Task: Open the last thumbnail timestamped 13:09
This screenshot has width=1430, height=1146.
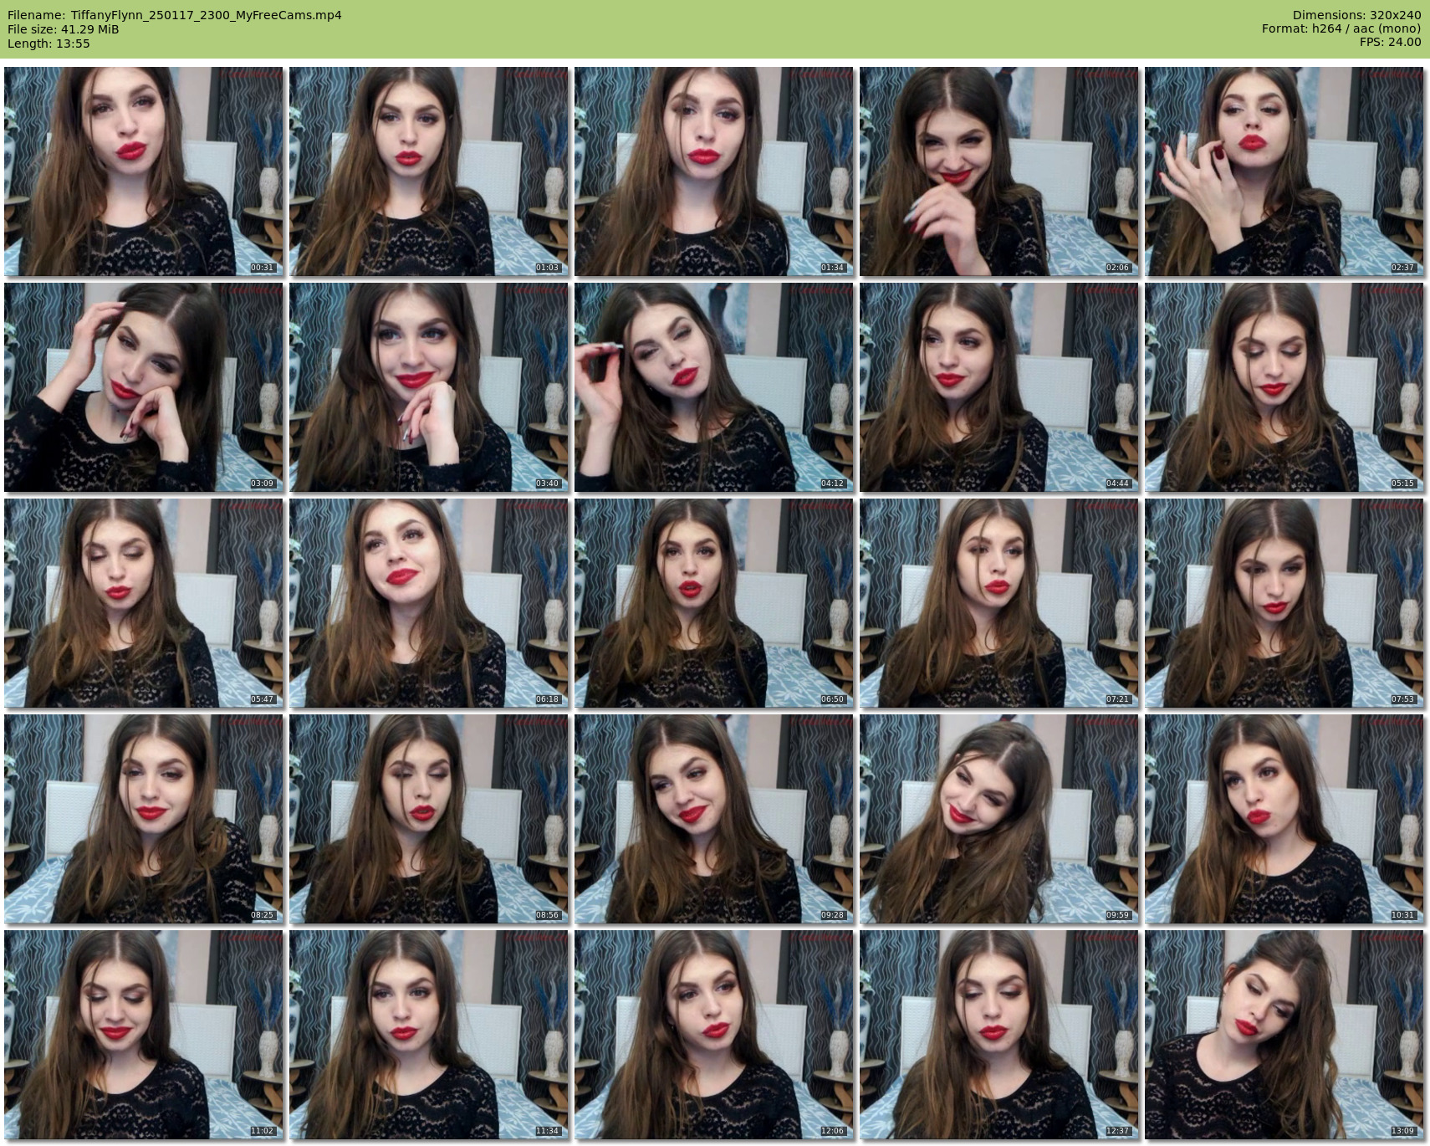Action: (1284, 1035)
